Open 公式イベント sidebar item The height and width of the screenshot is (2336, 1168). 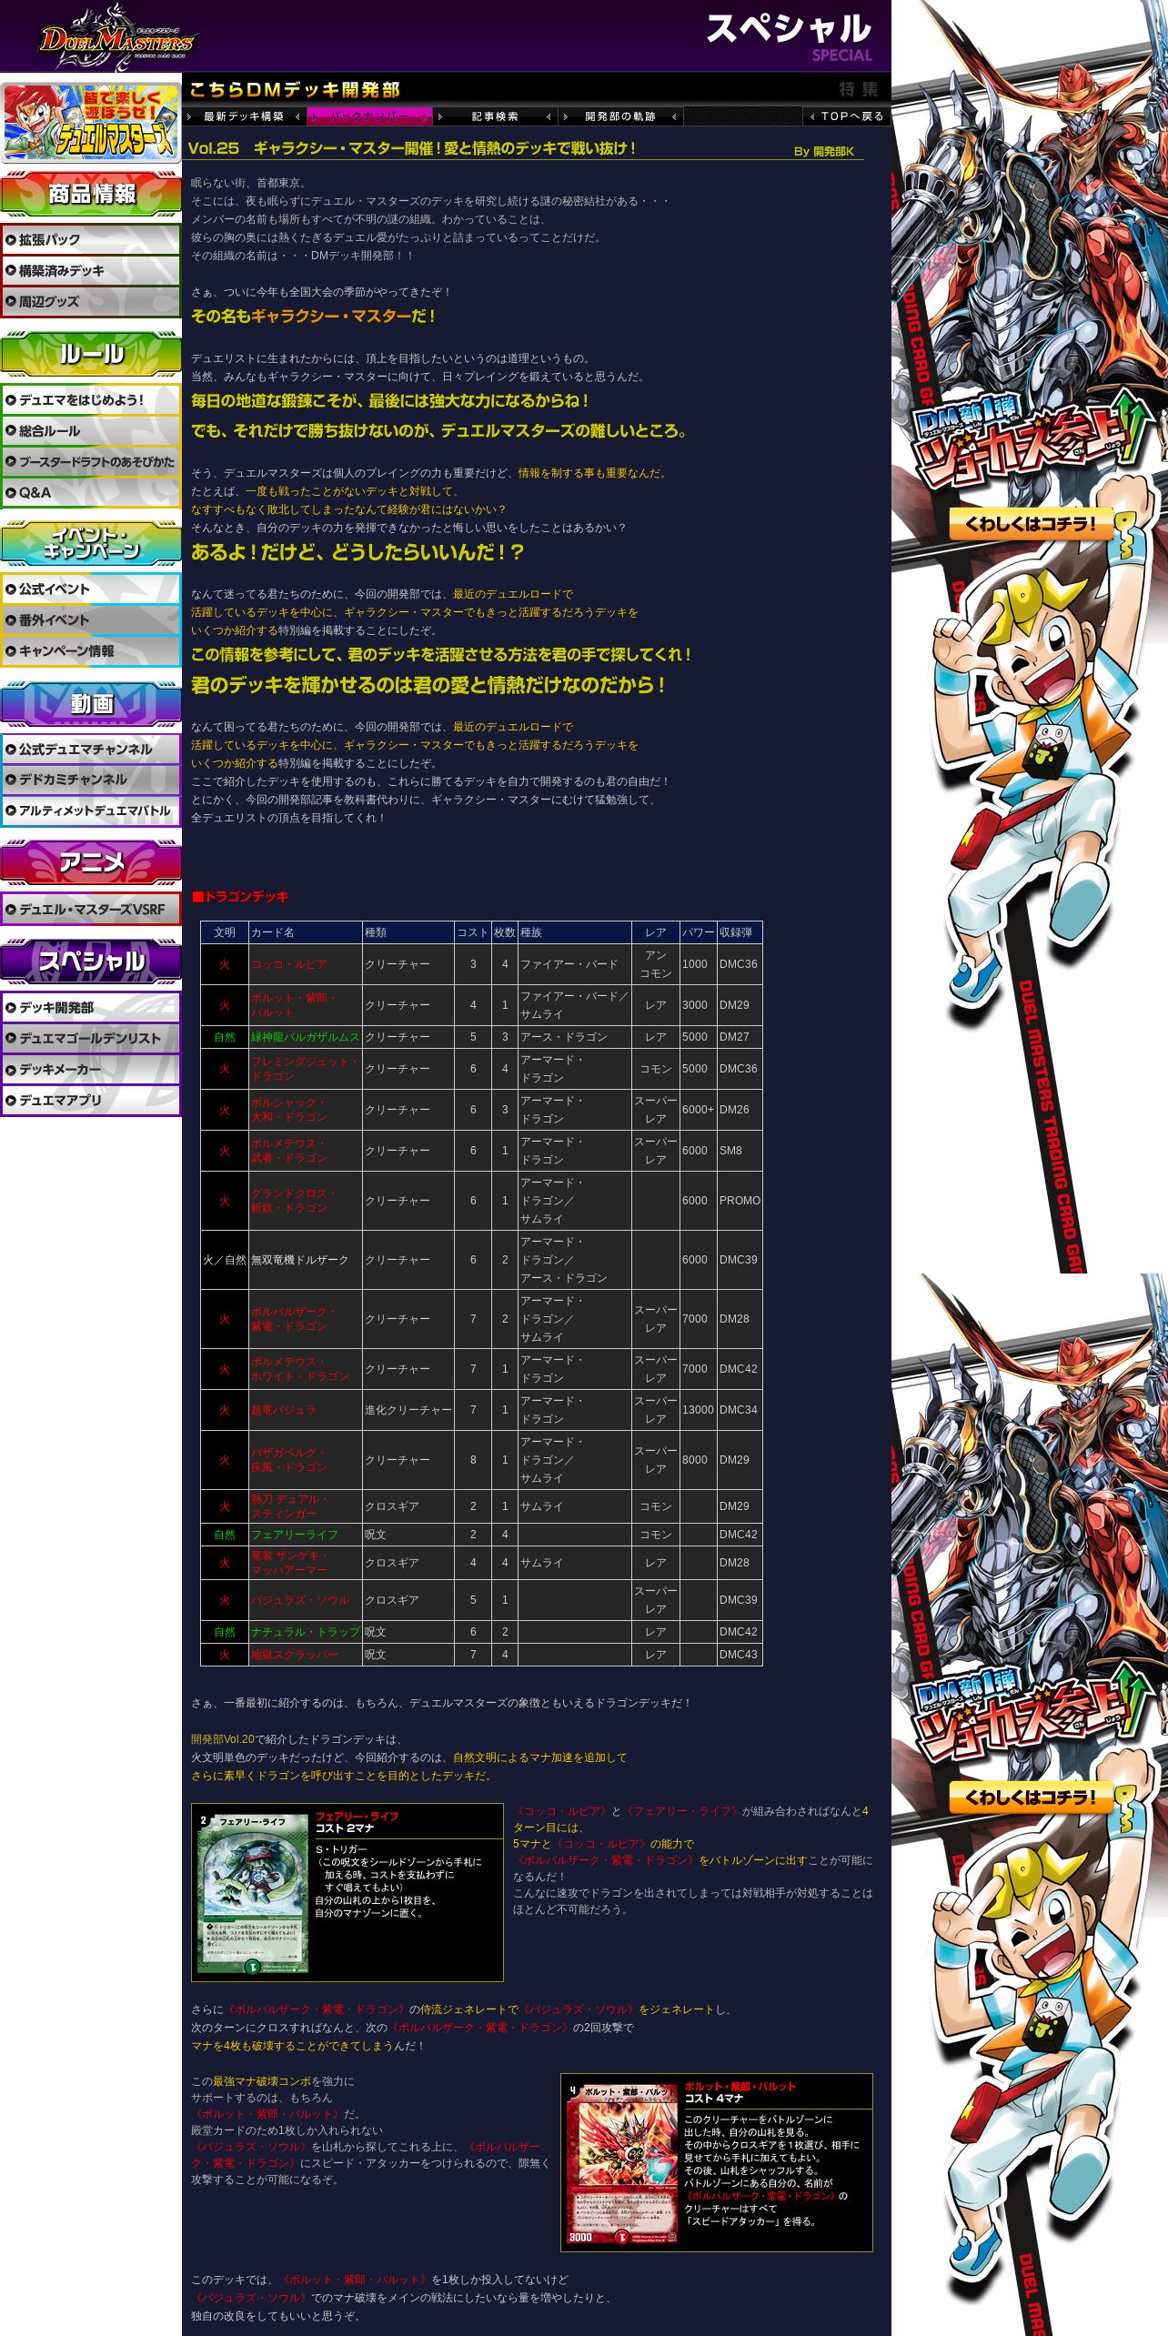pos(91,589)
